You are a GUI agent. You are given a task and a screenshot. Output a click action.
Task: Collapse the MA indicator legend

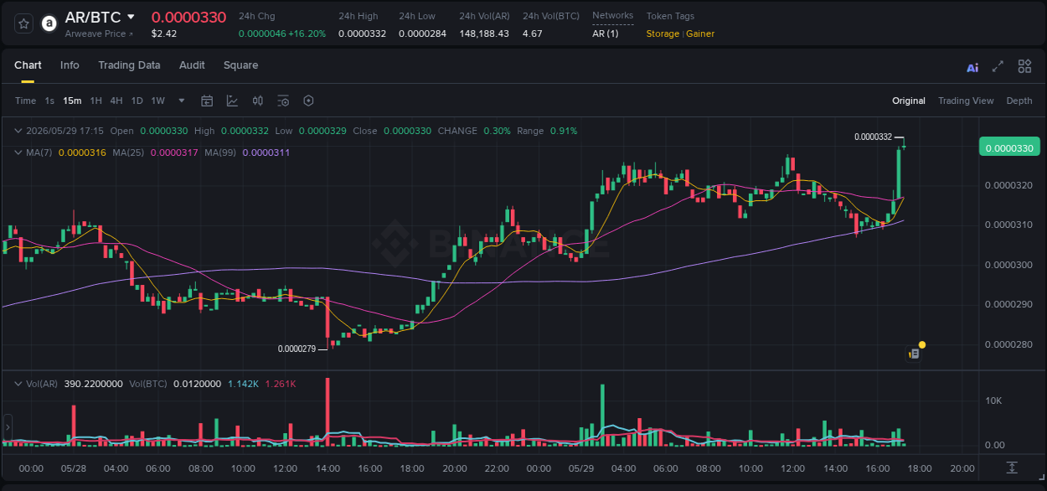pyautogui.click(x=18, y=152)
